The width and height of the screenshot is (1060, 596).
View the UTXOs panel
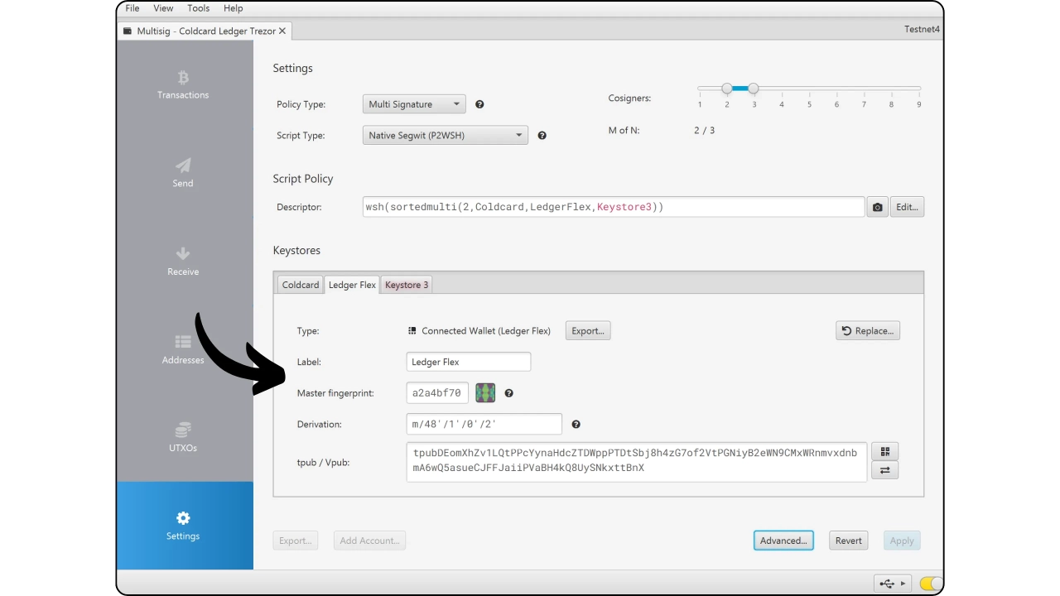click(183, 438)
